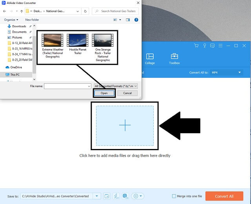Screen dimensions: 251x204
Task: Open the 8-13_30 Rald AVI folder
Action: pos(20,43)
